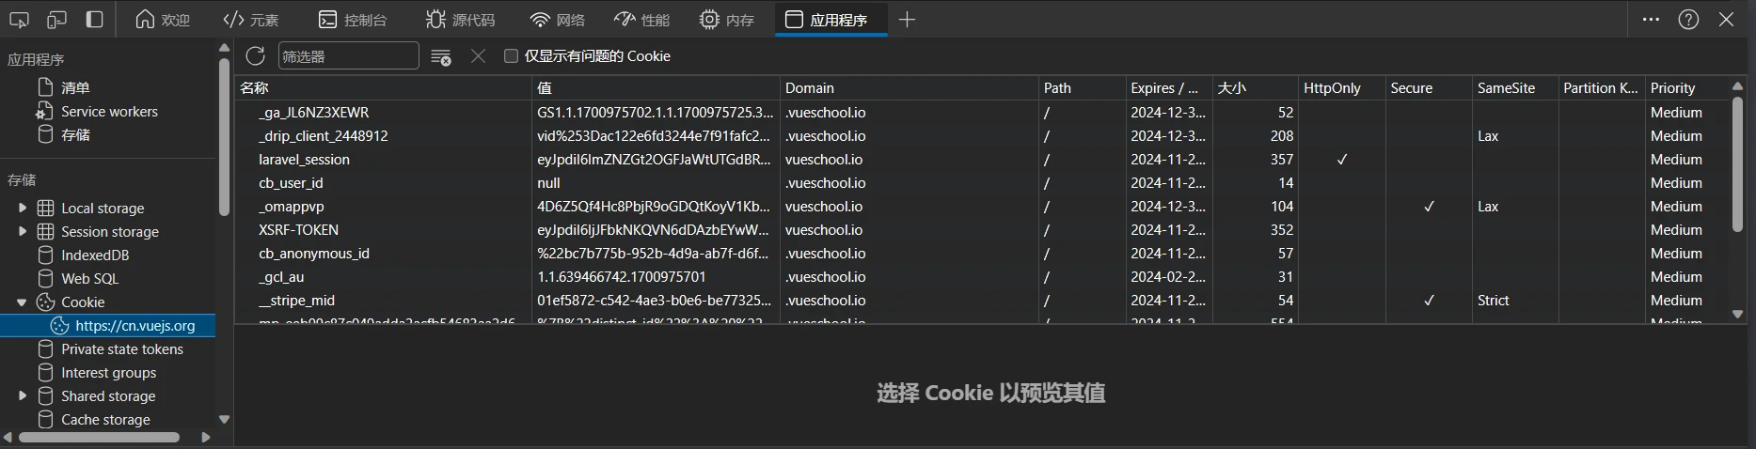Select the __stripe_mid cookie row
The height and width of the screenshot is (449, 1756).
coord(982,301)
